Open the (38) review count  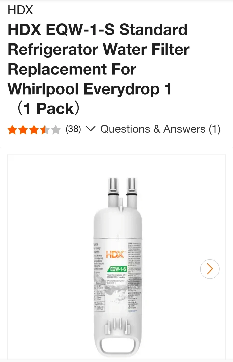[73, 129]
